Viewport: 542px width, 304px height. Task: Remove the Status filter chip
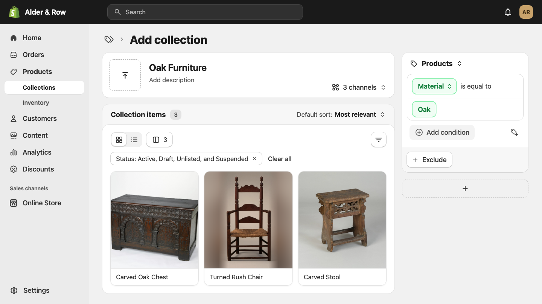254,159
